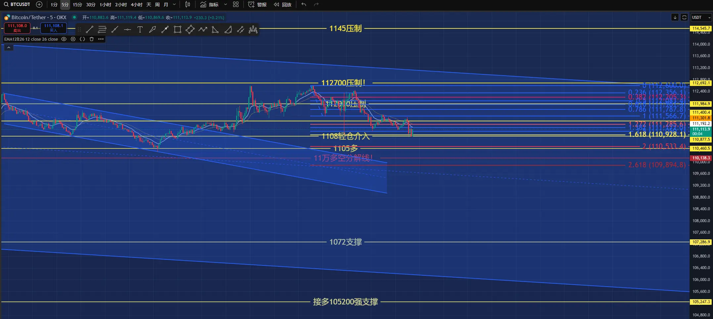
Task: Click the EMA12&26 12 close 26 close legend
Action: [31, 39]
